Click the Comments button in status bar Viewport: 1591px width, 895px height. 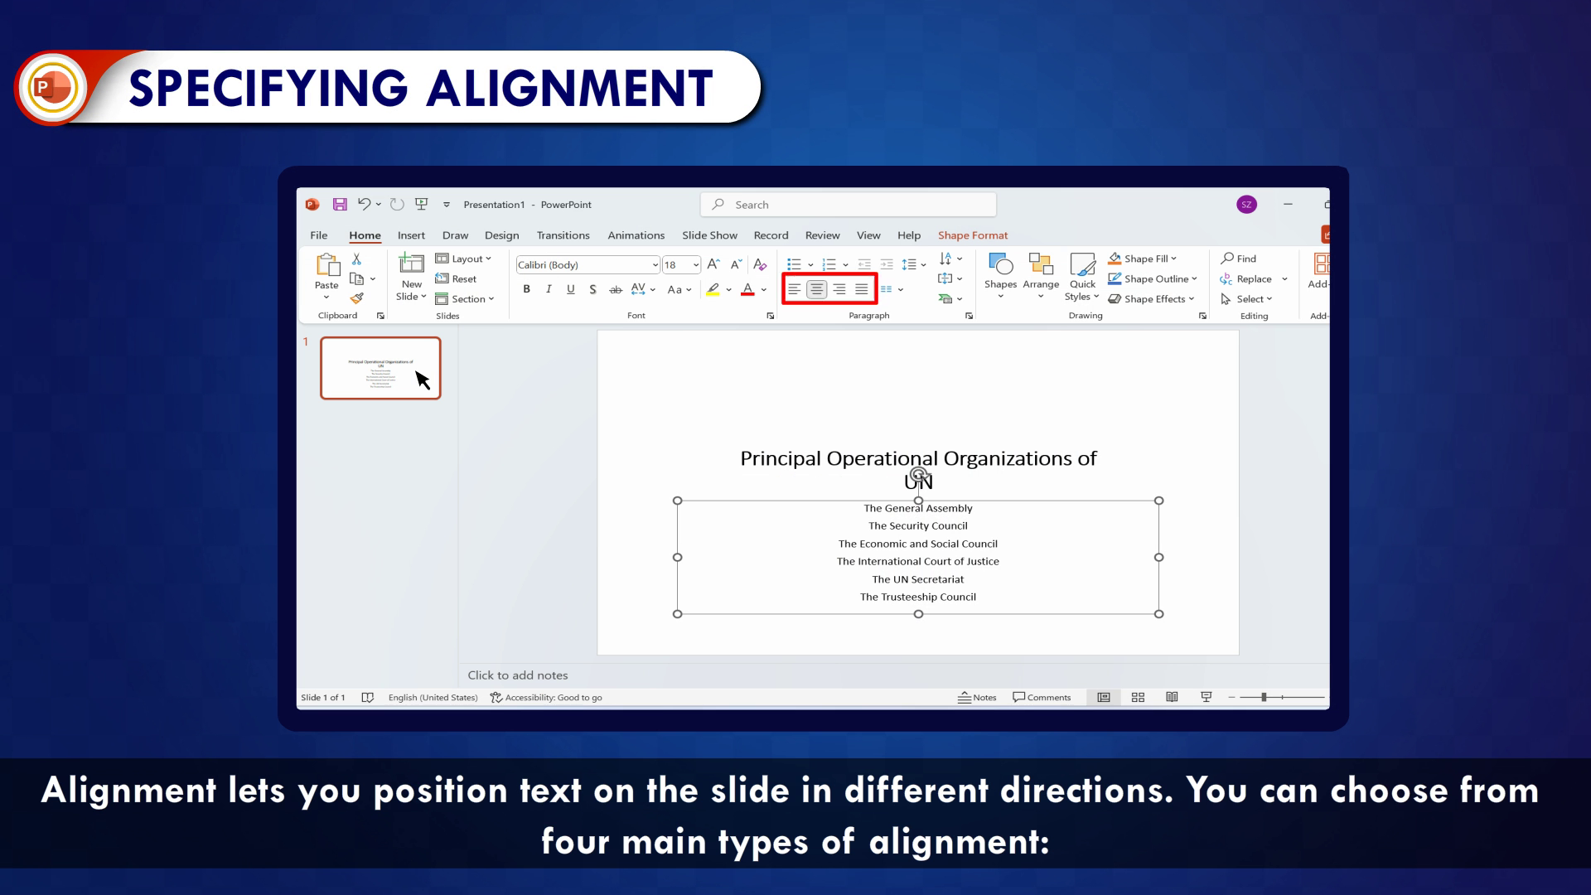pyautogui.click(x=1042, y=697)
